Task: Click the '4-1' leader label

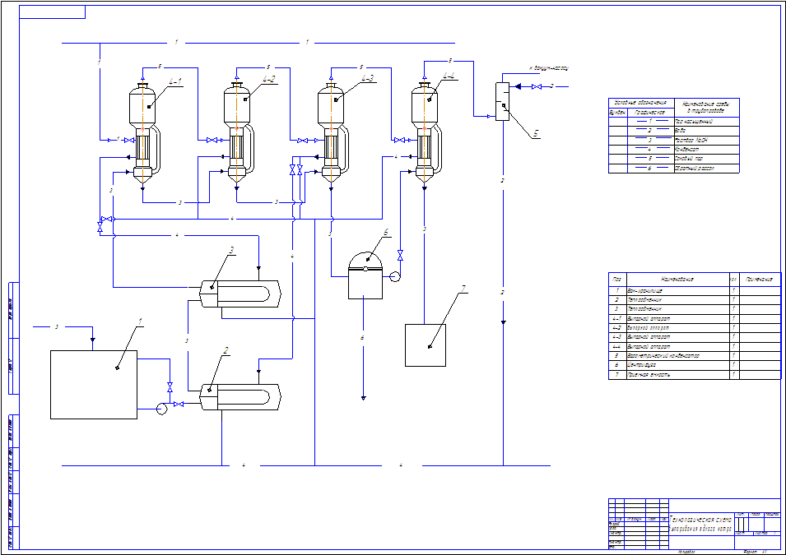Action: point(175,81)
